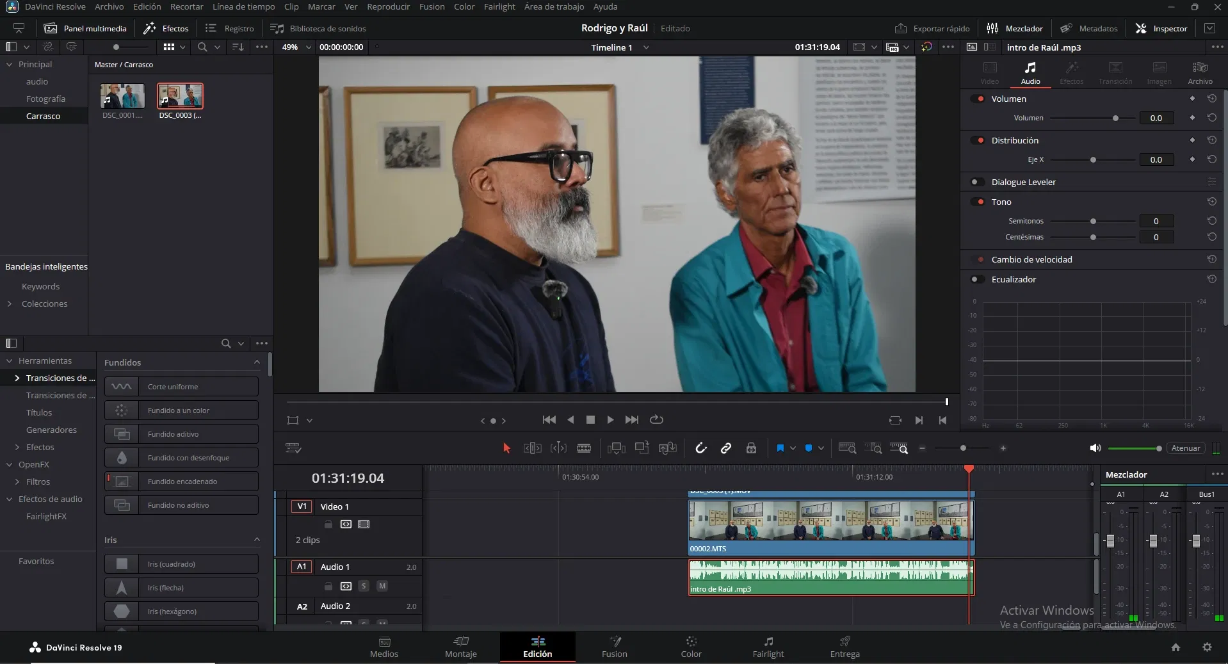Select the arrow selection mode tool
The image size is (1228, 664).
click(x=506, y=448)
